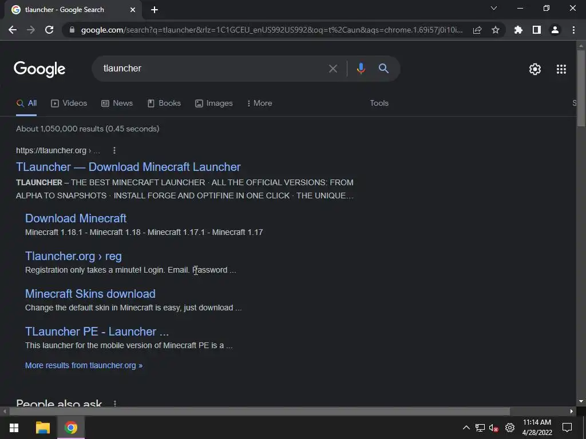The height and width of the screenshot is (439, 586).
Task: Share this page using the share icon
Action: (x=477, y=30)
